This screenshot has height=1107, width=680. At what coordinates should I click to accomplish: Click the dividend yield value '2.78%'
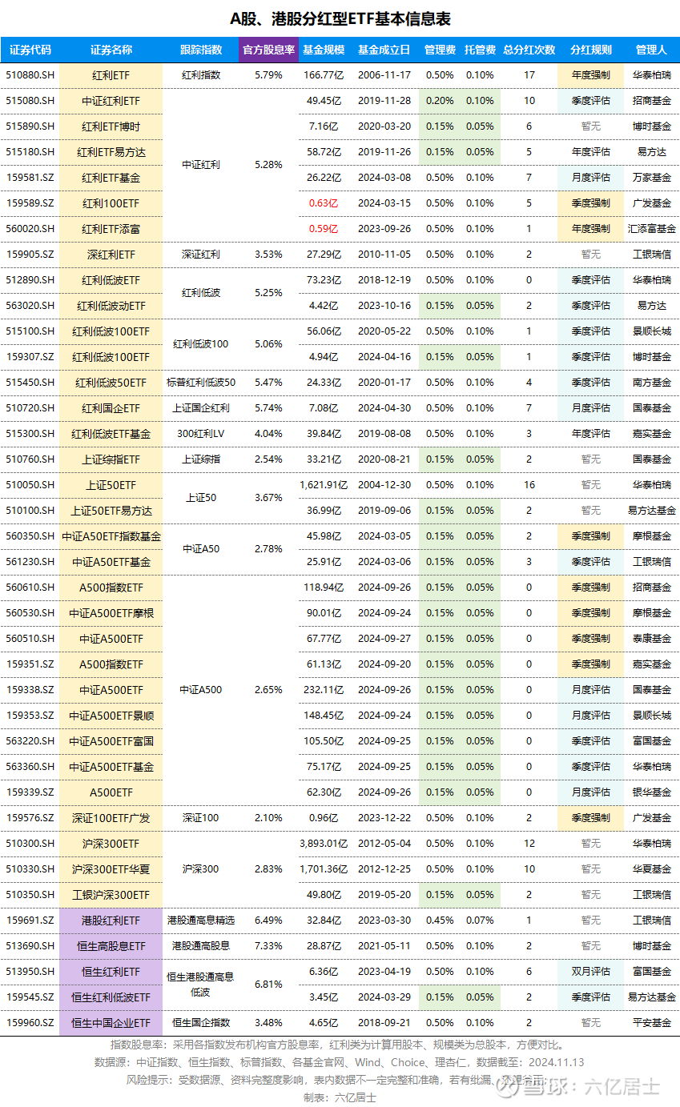(268, 549)
